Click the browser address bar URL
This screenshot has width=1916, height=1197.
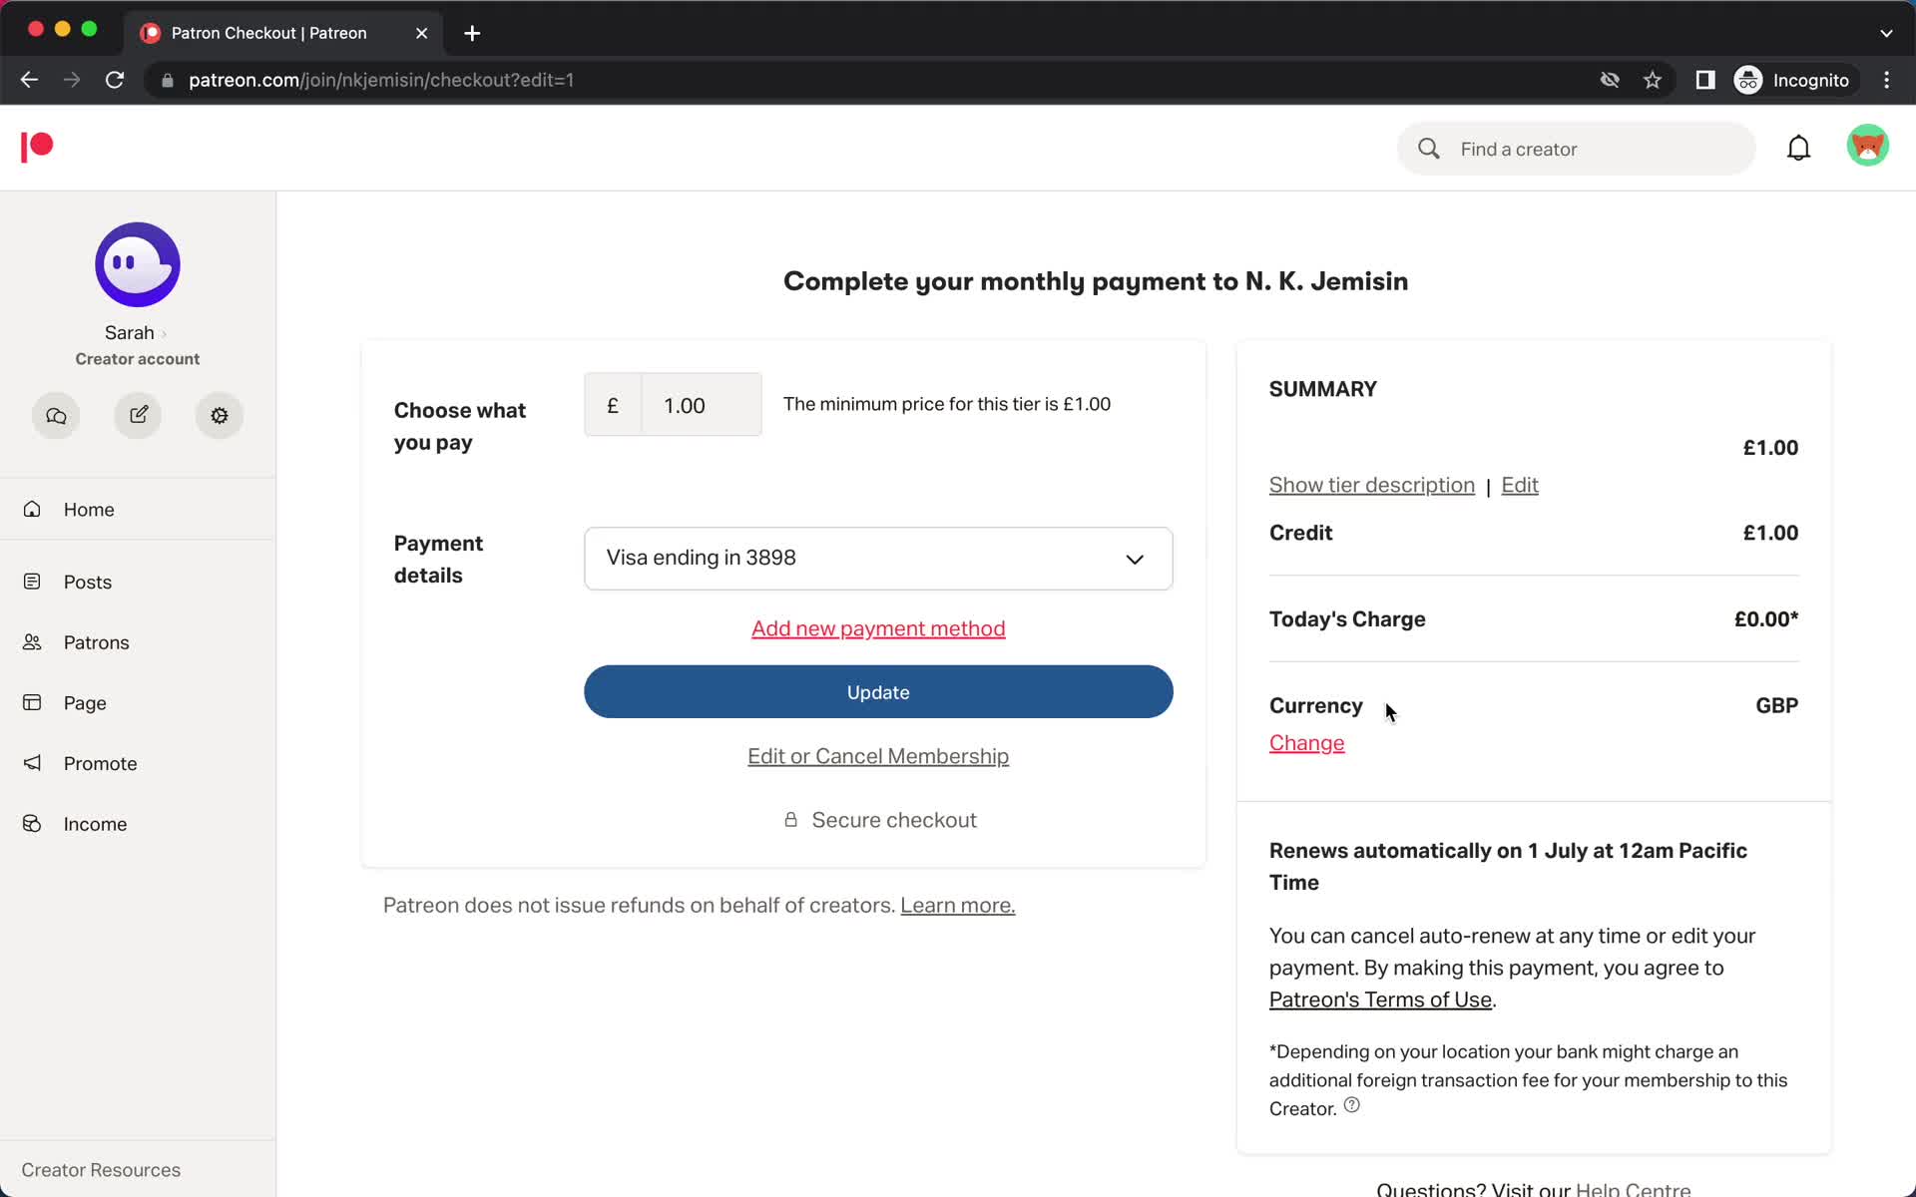coord(381,80)
